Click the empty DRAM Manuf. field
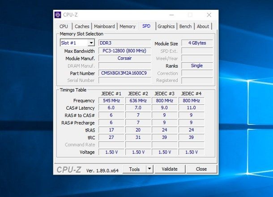The height and width of the screenshot is (197, 273). point(125,66)
